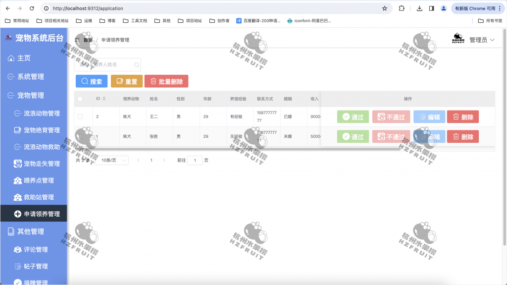
Task: Select 申请领养管理 in the sidebar
Action: 34,214
